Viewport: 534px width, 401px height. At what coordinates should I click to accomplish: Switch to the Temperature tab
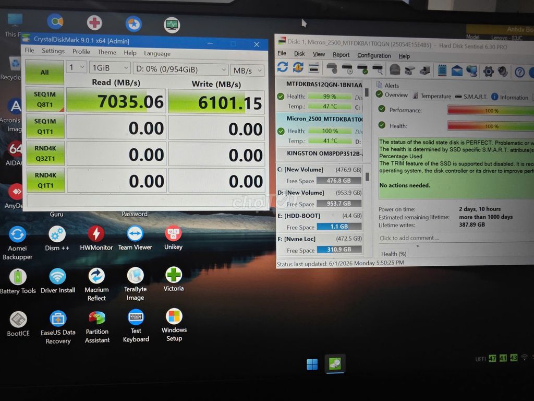[432, 96]
